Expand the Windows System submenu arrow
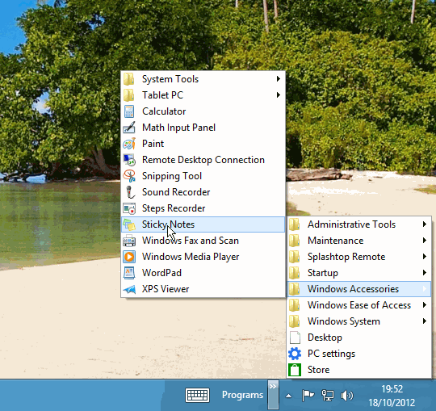Screen dimensions: 436x411 tap(425, 321)
